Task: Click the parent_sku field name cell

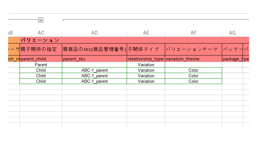Action: click(x=94, y=59)
